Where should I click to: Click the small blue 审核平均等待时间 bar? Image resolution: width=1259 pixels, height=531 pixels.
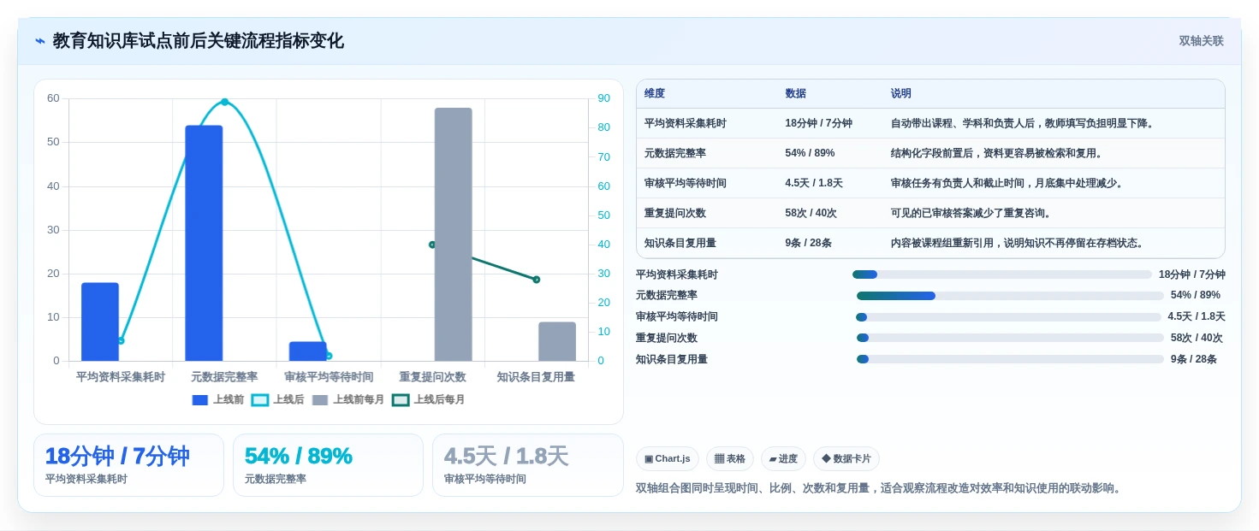tap(308, 351)
